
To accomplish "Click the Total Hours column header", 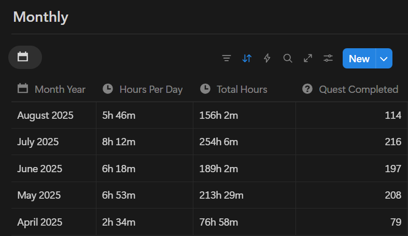I will tap(242, 89).
